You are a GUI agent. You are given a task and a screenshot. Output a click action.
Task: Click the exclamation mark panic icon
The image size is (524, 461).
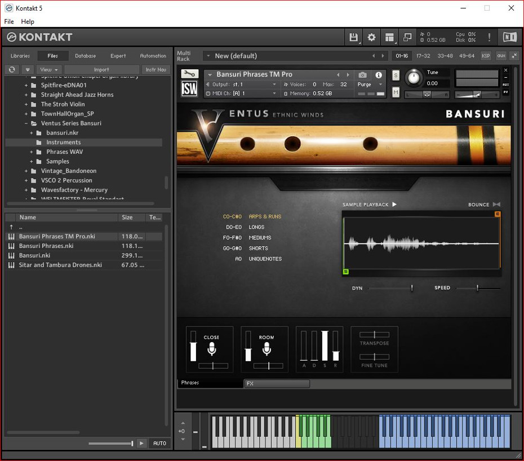(x=489, y=37)
